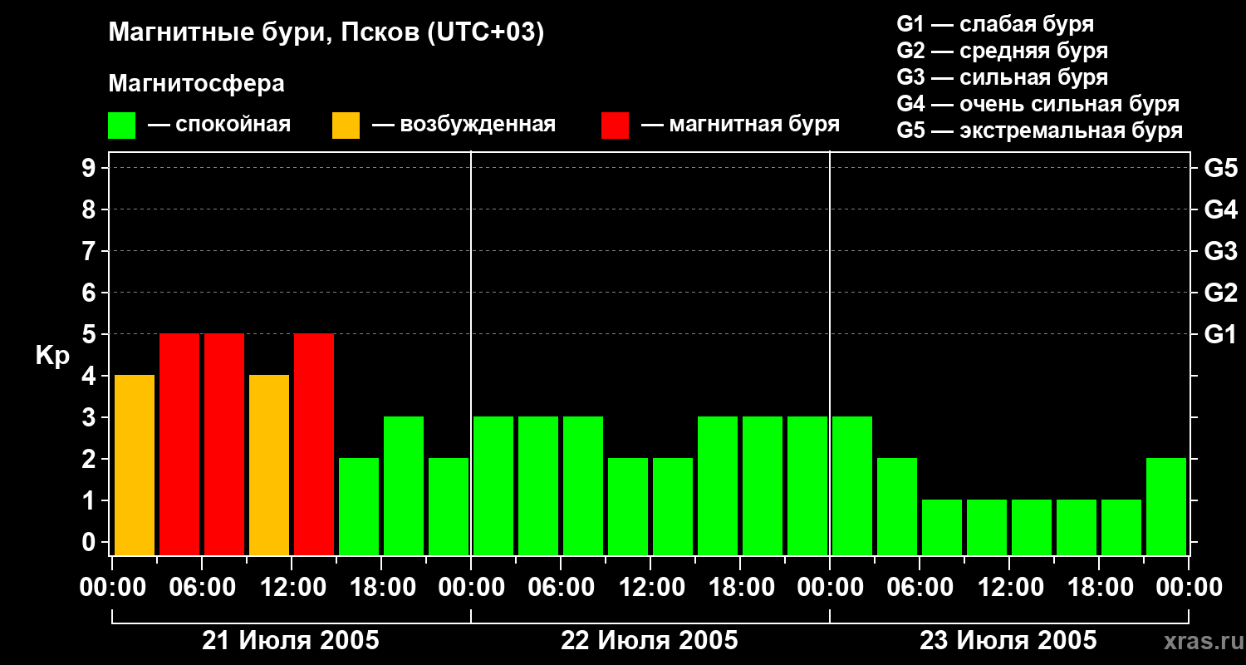Click the green Kp 2 bar for 15:00–18:00, 21 Июля

coord(359,506)
